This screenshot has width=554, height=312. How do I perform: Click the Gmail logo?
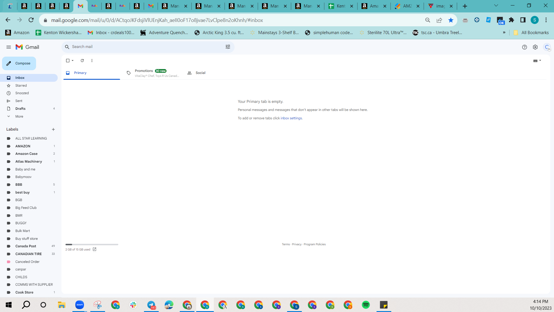click(27, 47)
